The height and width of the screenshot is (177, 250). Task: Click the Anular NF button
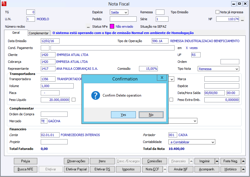click(x=181, y=169)
